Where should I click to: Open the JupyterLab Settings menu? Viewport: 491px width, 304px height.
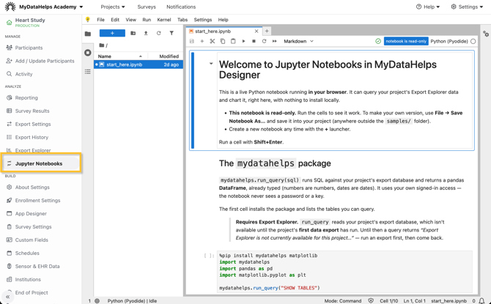203,20
